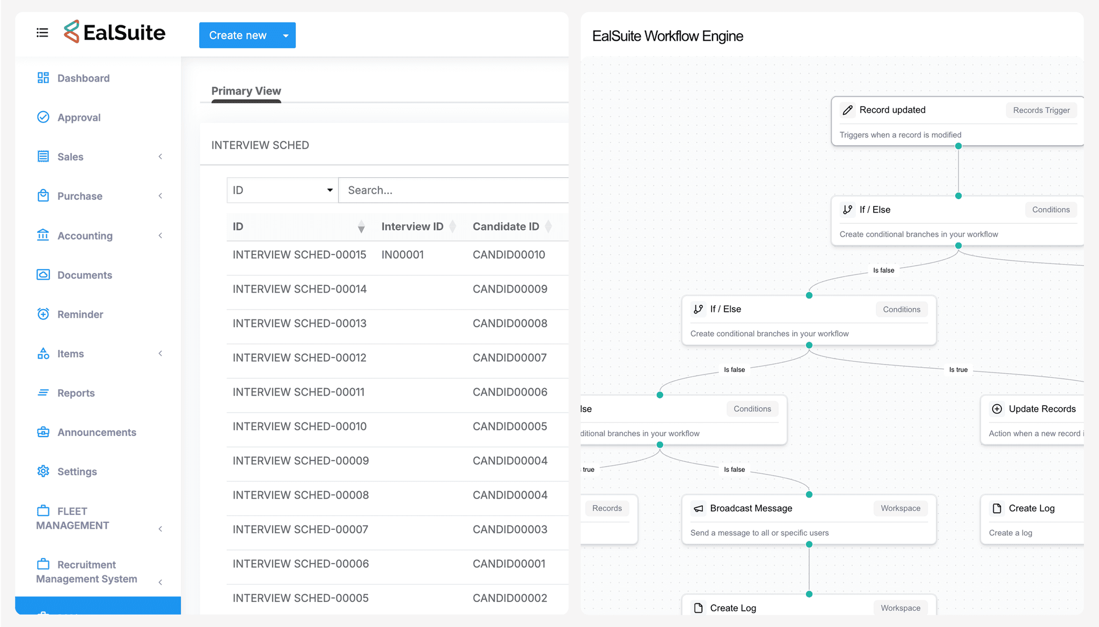The width and height of the screenshot is (1099, 627).
Task: Click the Announcements sidebar icon
Action: pyautogui.click(x=43, y=432)
